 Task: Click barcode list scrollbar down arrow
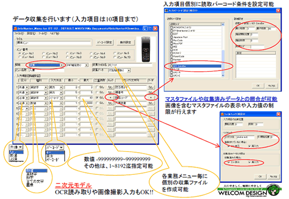click(223, 75)
